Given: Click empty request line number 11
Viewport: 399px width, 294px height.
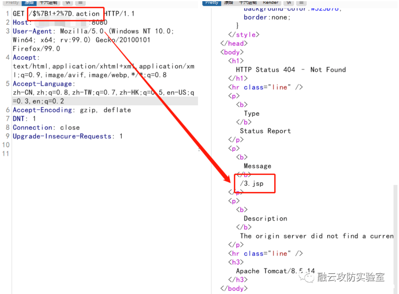Looking at the screenshot, I should point(5,154).
